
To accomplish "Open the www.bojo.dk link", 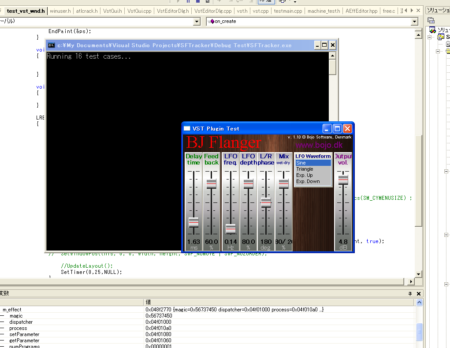I will pos(319,145).
